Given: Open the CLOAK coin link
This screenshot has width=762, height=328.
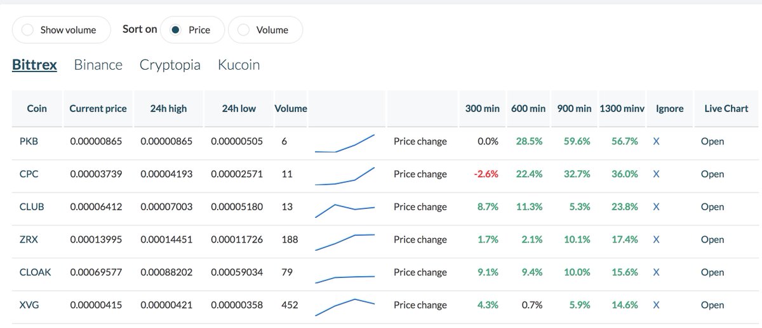Looking at the screenshot, I should coord(36,272).
